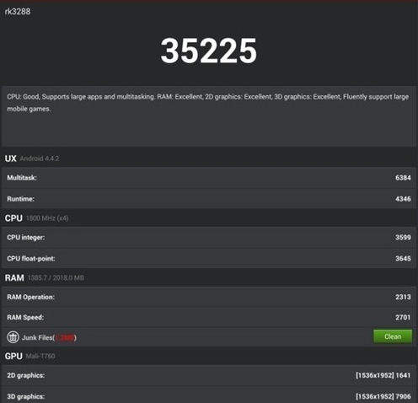Open the CPU integer result row

209,238
